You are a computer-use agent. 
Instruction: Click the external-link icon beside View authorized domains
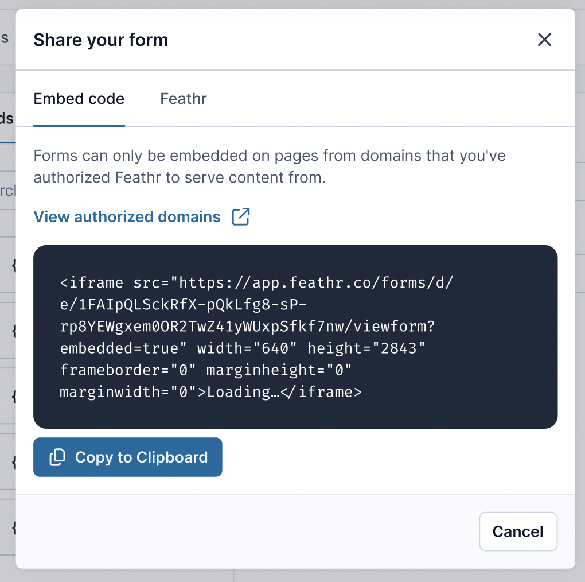241,216
